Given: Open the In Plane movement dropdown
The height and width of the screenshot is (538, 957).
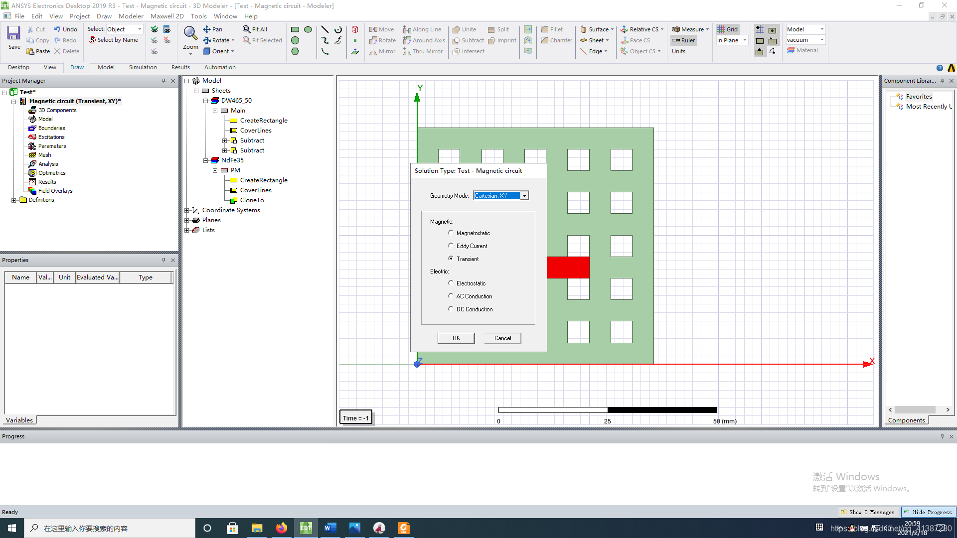Looking at the screenshot, I should point(745,40).
